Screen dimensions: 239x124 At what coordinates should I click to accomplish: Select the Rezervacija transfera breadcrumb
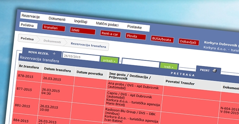coord(88,45)
